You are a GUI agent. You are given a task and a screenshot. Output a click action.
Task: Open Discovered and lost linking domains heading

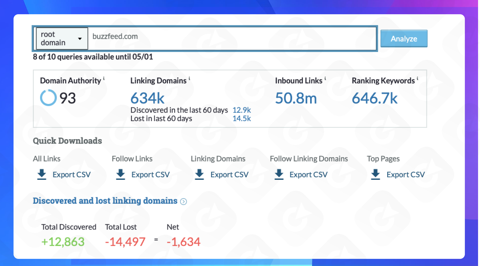point(105,201)
